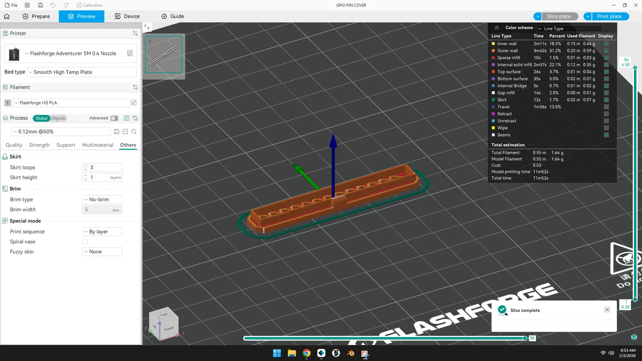This screenshot has width=642, height=361.
Task: Toggle Sparse infill display checkbox
Action: click(x=606, y=58)
